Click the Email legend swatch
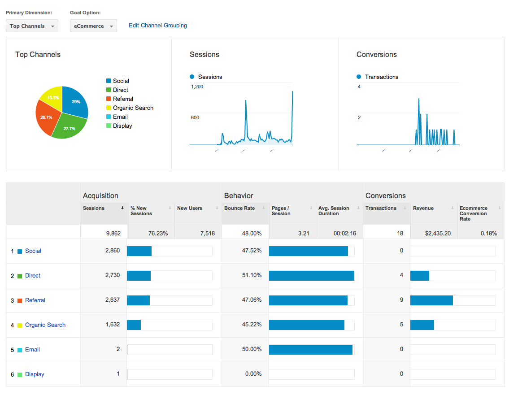 (108, 117)
